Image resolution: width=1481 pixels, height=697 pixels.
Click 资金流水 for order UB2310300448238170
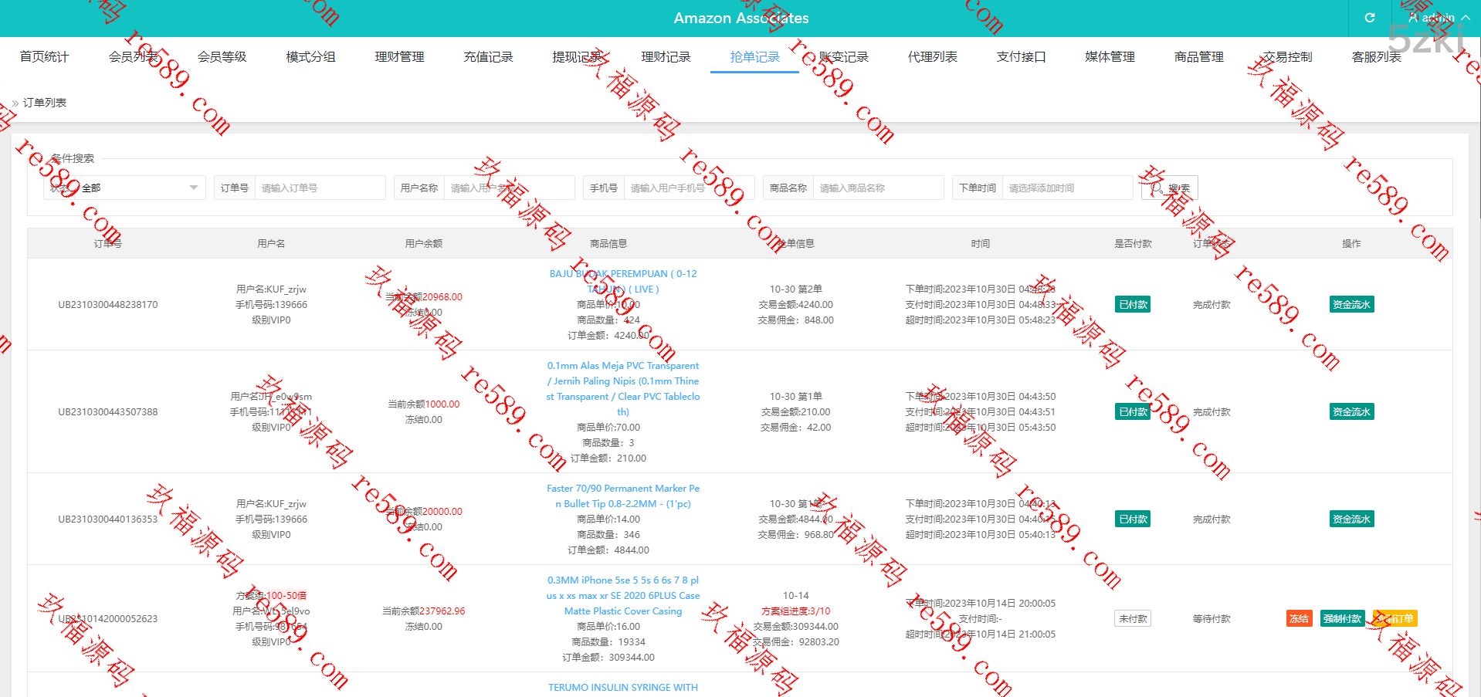coord(1351,304)
